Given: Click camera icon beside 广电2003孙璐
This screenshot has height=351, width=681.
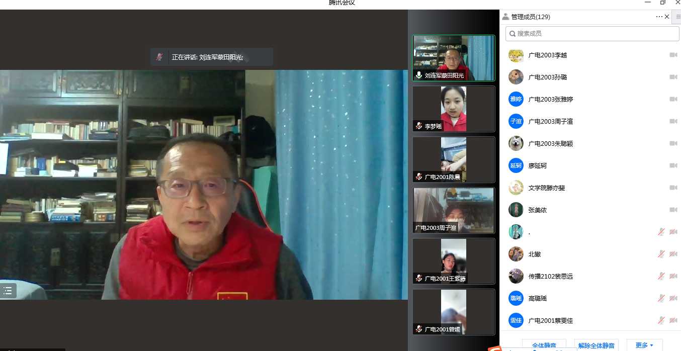Looking at the screenshot, I should pos(673,77).
